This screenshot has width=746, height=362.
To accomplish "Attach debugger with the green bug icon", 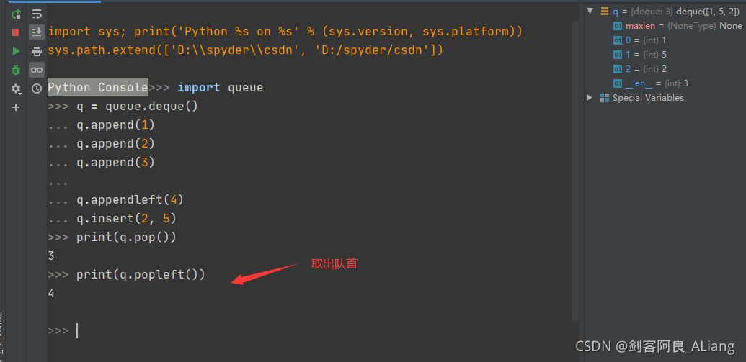I will point(16,70).
